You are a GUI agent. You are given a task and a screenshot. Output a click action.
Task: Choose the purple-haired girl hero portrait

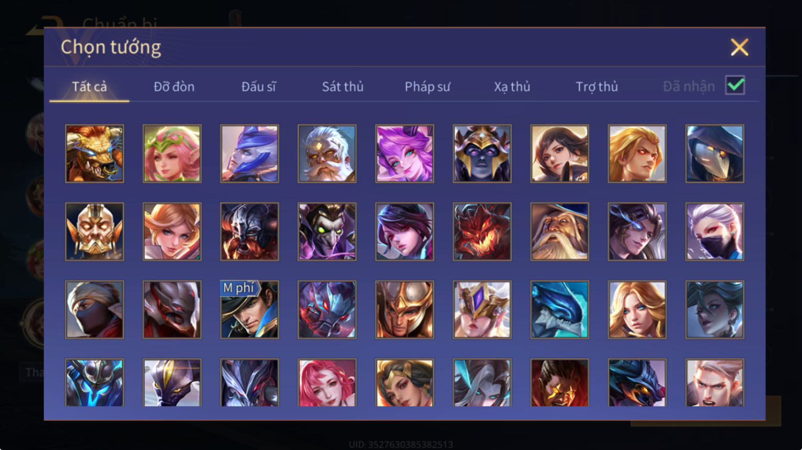click(405, 153)
